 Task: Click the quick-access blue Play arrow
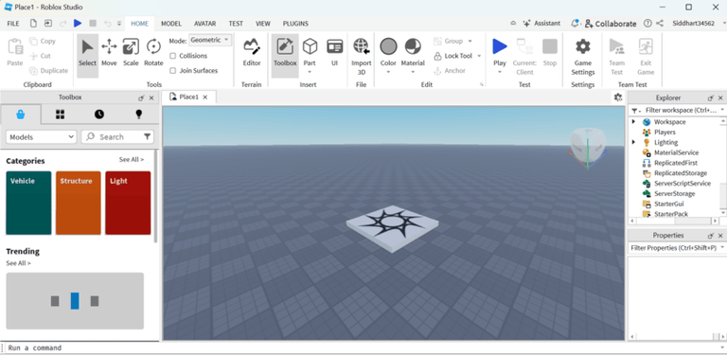(78, 23)
